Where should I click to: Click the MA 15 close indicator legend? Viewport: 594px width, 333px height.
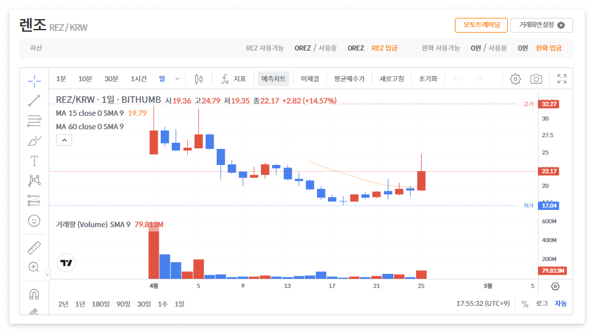click(x=90, y=113)
